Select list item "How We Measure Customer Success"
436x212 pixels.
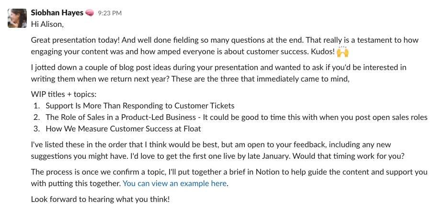point(123,129)
